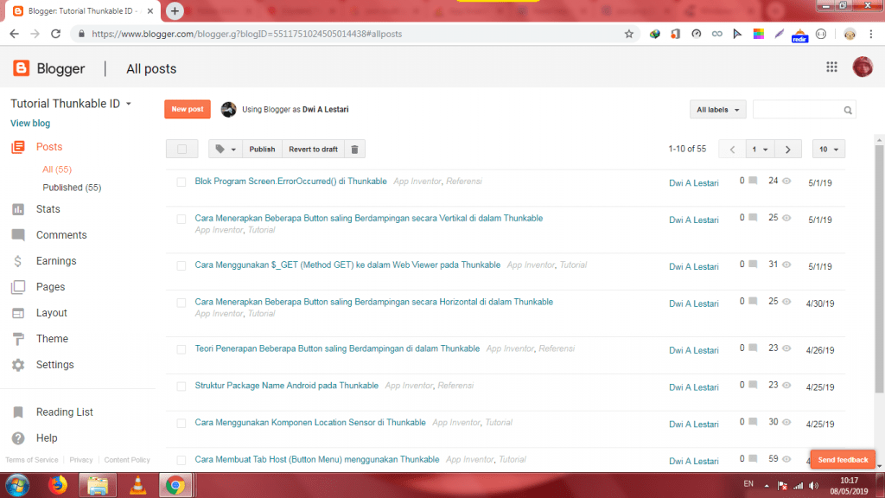Click Revert to draft button
885x498 pixels.
coord(313,149)
